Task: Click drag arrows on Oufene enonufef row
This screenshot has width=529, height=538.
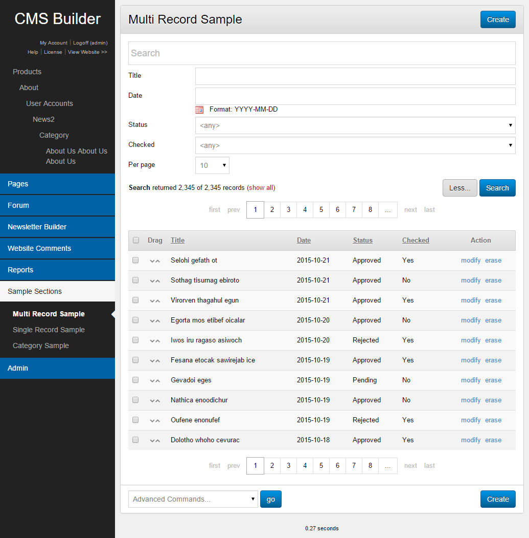Action: [x=155, y=420]
